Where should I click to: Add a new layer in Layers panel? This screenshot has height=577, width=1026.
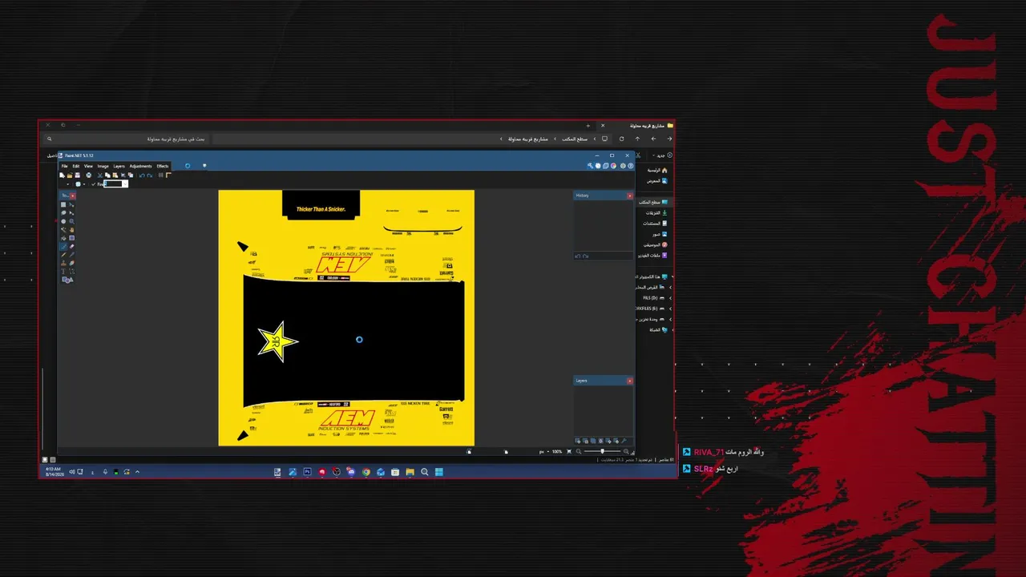coord(578,441)
